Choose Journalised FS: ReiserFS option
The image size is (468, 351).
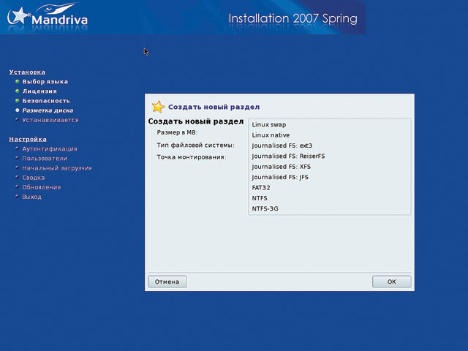[330, 156]
